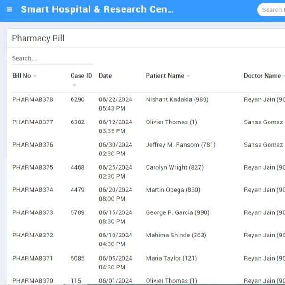The height and width of the screenshot is (285, 285).
Task: Click the sort arrow beside Patient Name
Action: tap(188, 76)
